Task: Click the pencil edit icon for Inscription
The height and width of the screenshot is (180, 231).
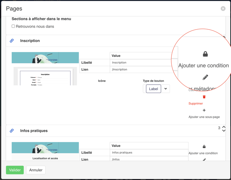Action: pos(205,77)
